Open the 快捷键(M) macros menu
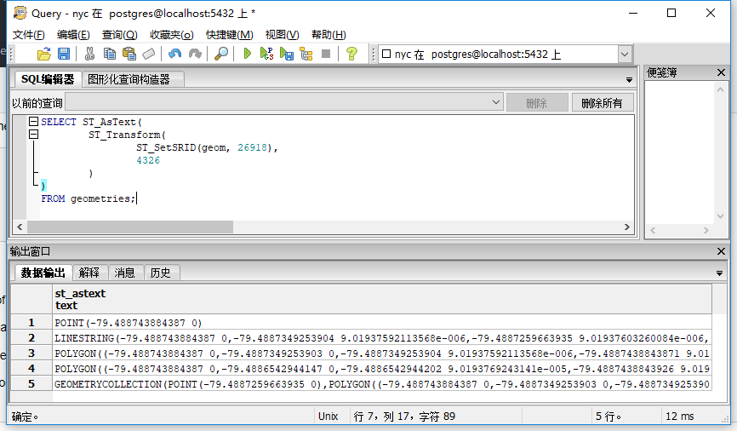This screenshot has width=737, height=431. (230, 35)
